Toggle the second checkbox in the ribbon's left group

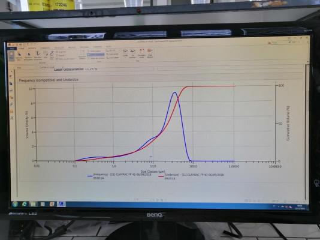(57, 56)
